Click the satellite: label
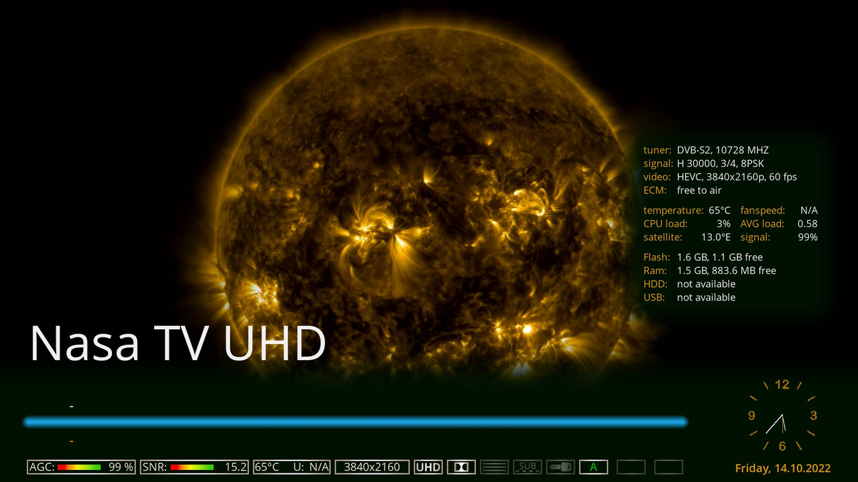This screenshot has height=482, width=858. coord(663,237)
